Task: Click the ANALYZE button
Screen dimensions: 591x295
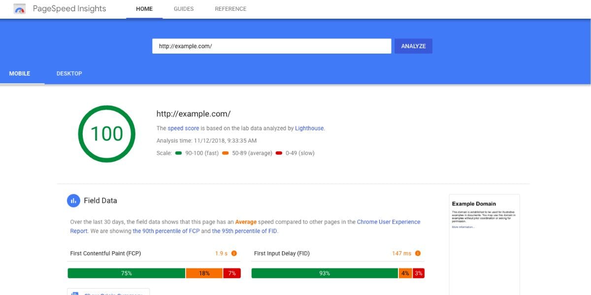Action: click(413, 46)
